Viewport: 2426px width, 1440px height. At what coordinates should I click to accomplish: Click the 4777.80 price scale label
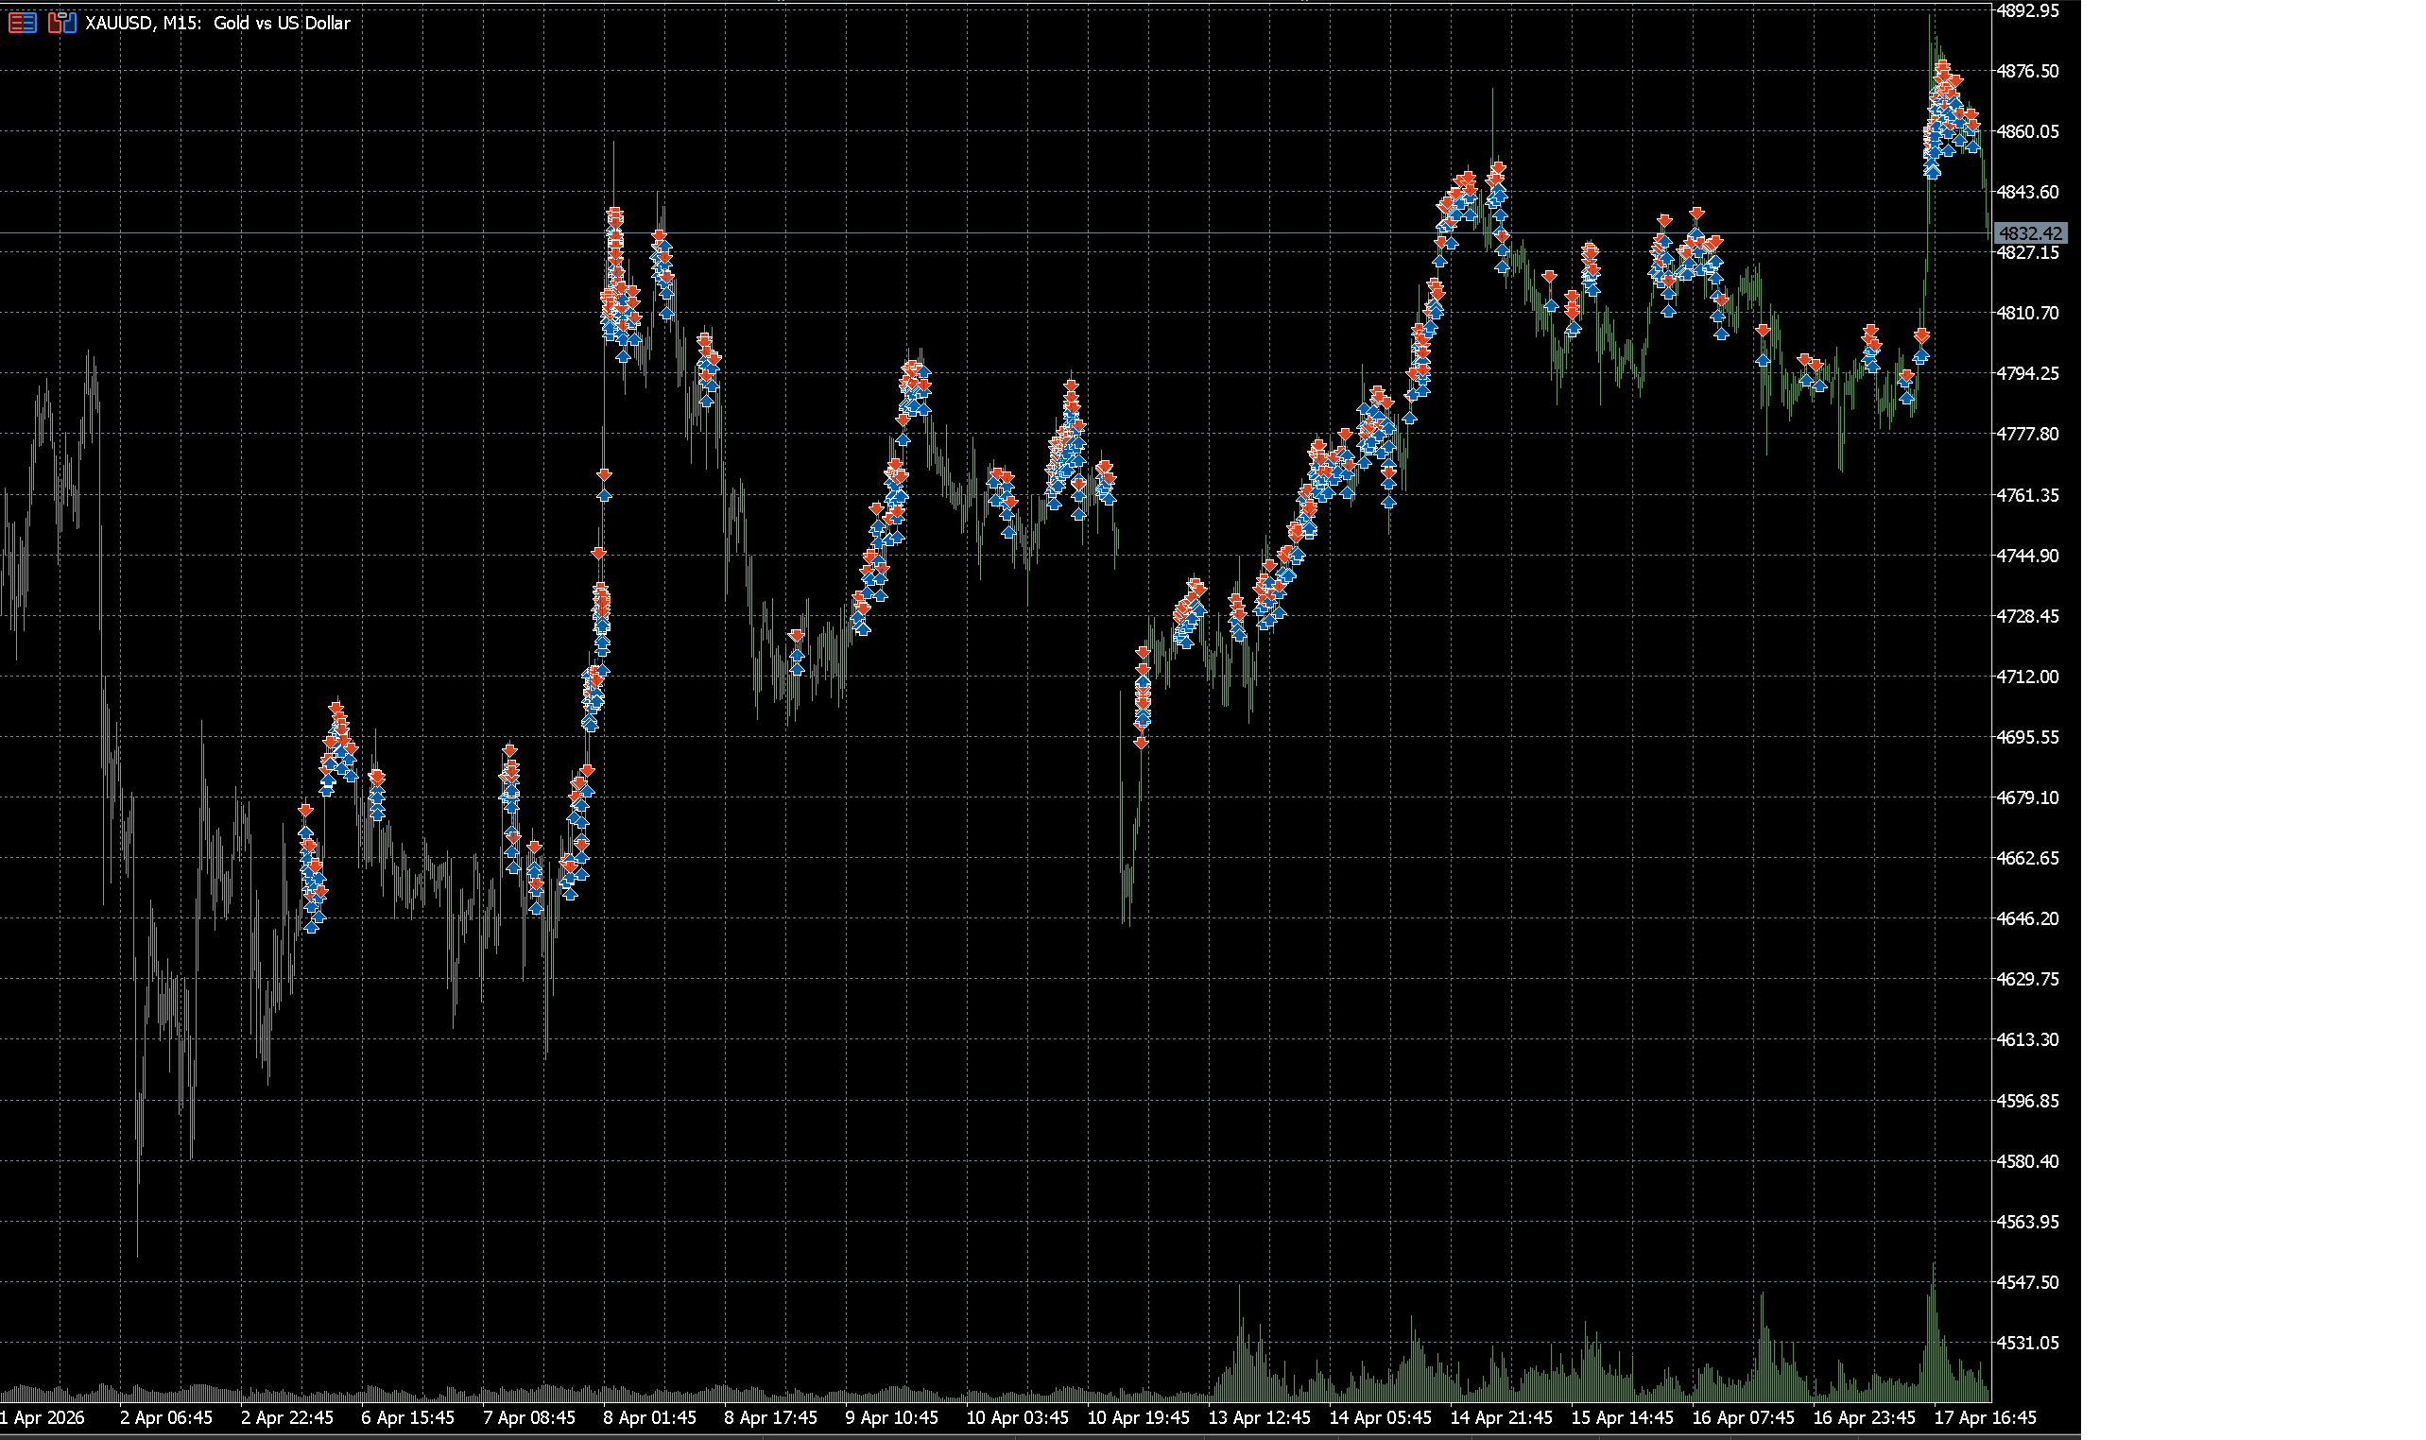[x=2027, y=434]
